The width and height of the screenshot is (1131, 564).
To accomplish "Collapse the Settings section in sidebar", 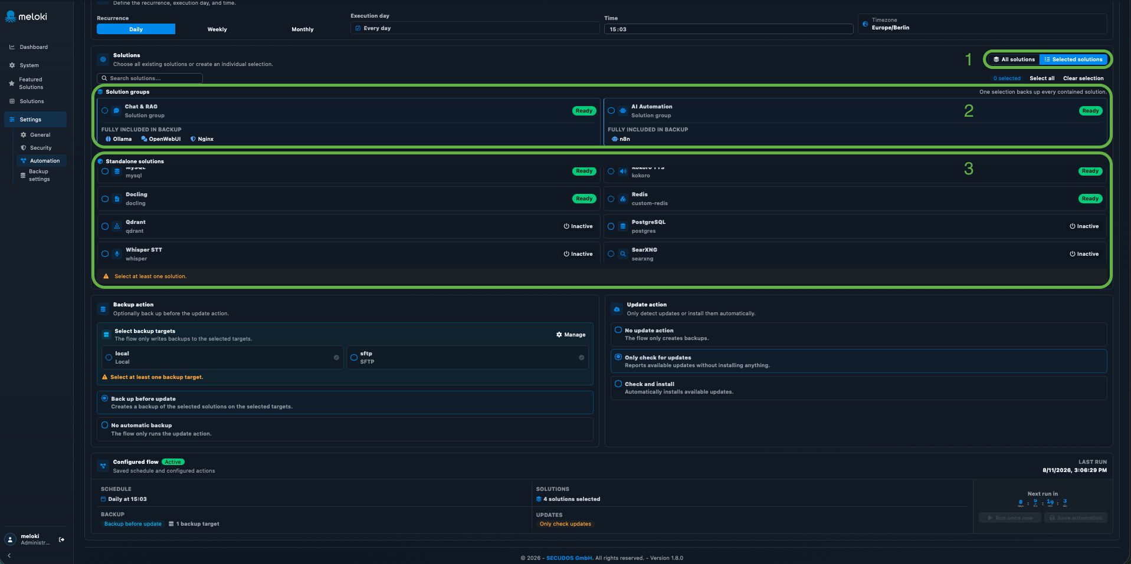I will point(35,120).
